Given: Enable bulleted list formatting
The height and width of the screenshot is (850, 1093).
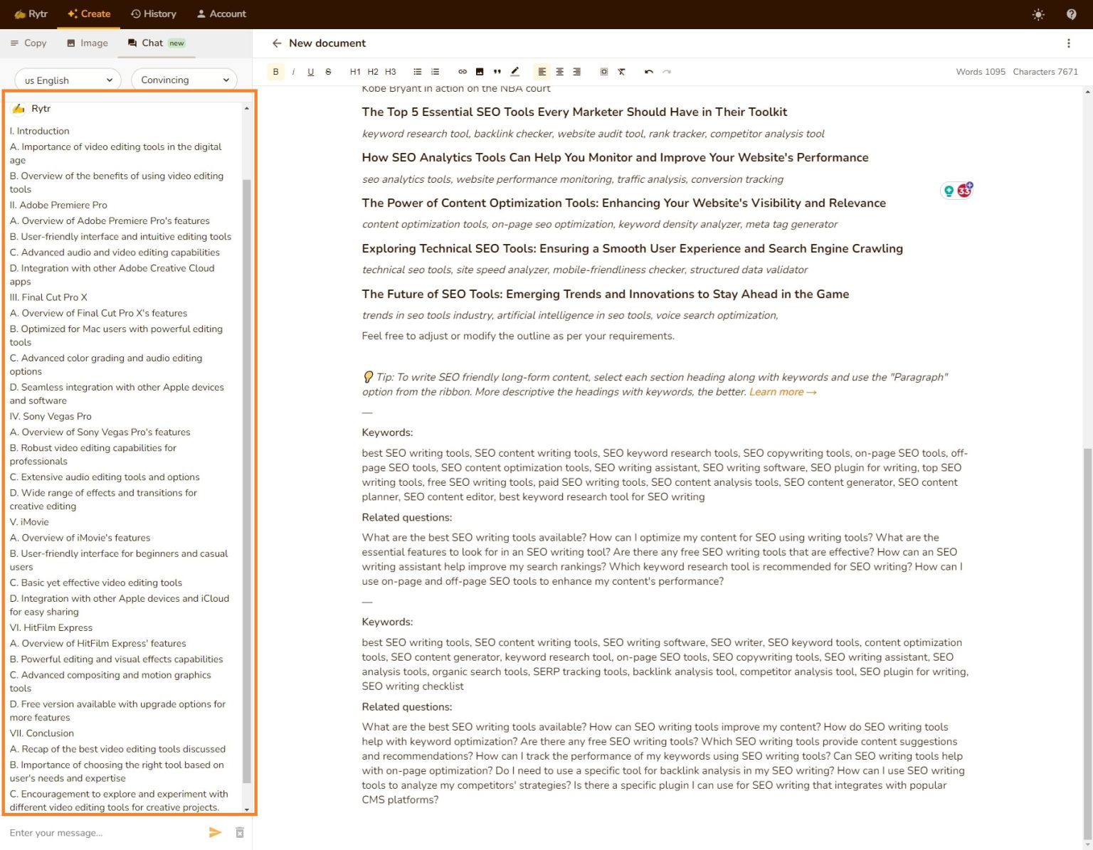Looking at the screenshot, I should (x=417, y=71).
